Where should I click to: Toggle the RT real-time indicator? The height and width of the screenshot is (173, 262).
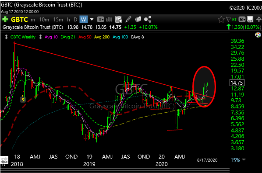pyautogui.click(x=234, y=20)
